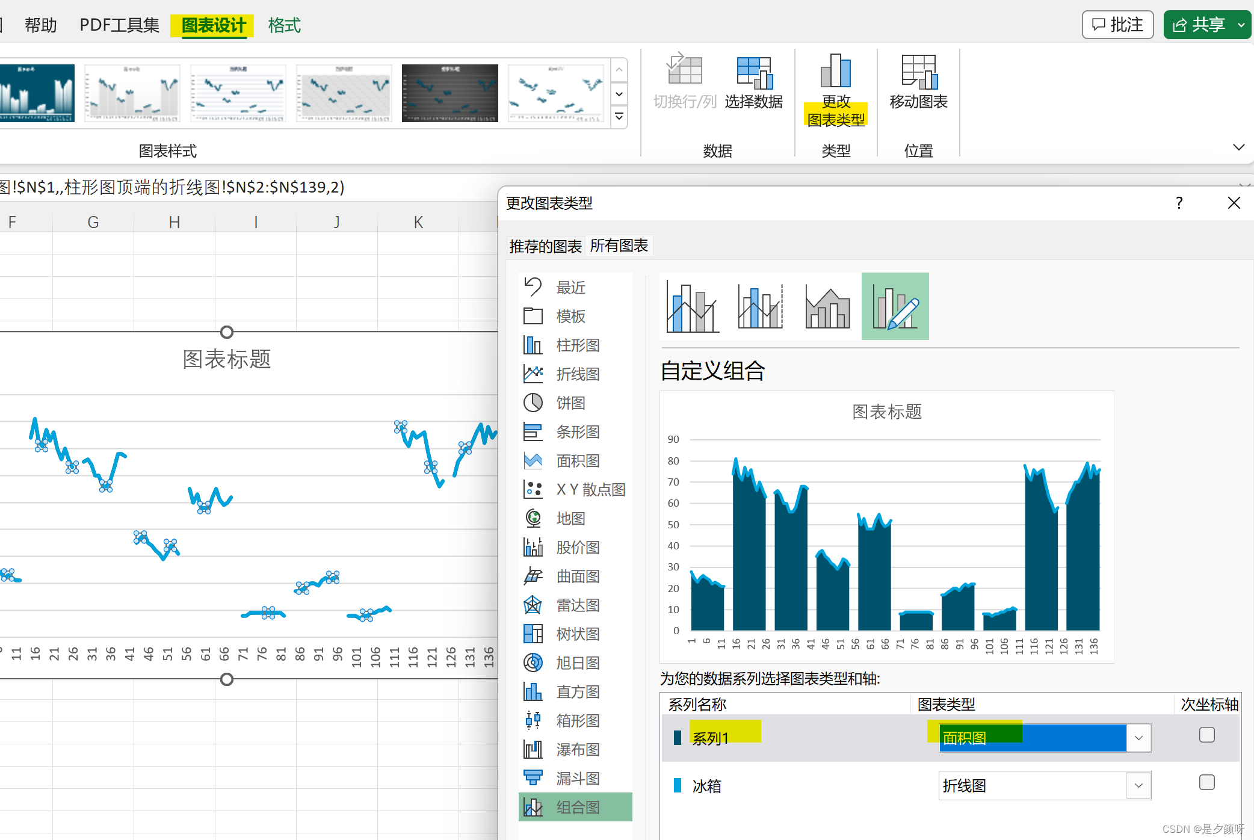Click 冰箱 light blue color swatch
This screenshot has height=840, width=1254.
(x=678, y=786)
